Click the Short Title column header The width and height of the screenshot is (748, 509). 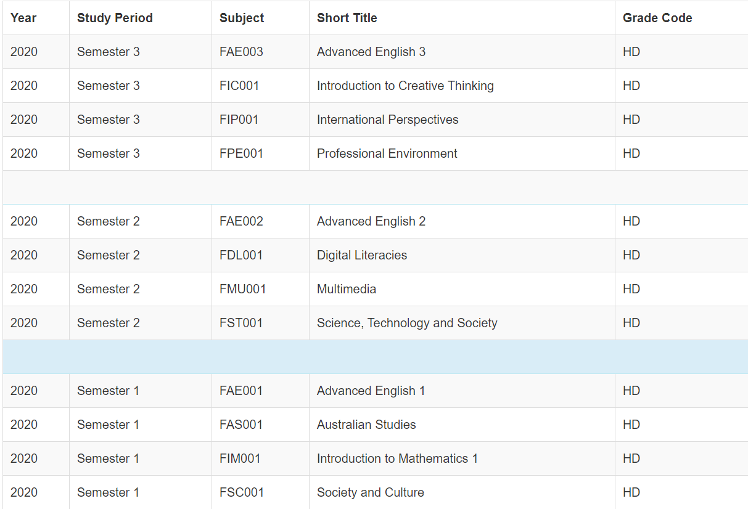click(x=347, y=18)
